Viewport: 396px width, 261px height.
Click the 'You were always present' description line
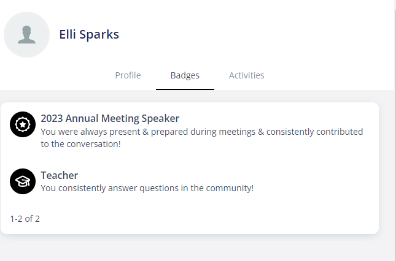click(x=202, y=132)
